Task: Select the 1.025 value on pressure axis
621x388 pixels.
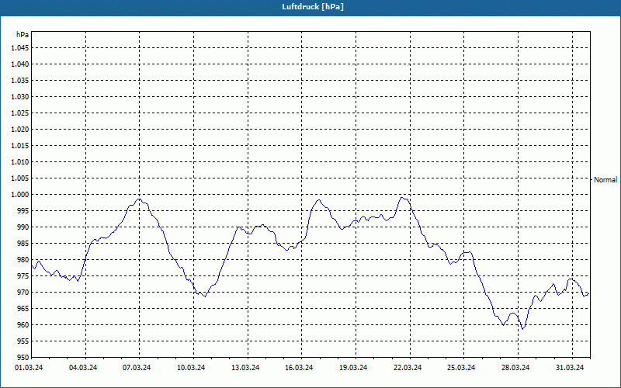Action: click(x=19, y=113)
